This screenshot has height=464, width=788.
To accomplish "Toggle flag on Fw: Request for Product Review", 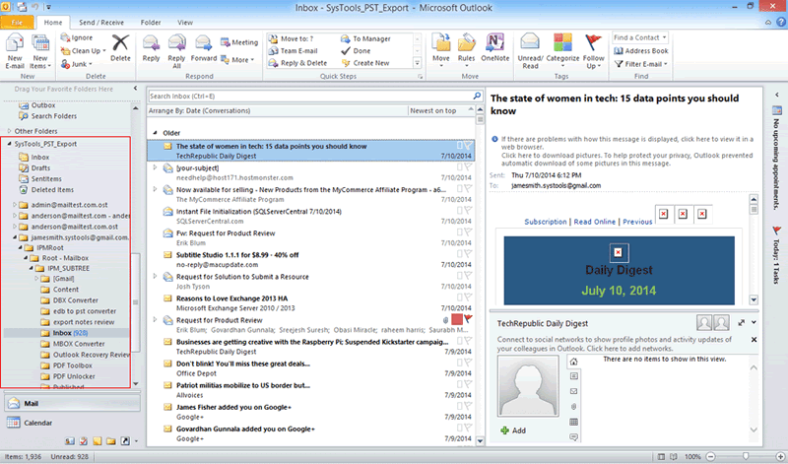I will point(468,232).
